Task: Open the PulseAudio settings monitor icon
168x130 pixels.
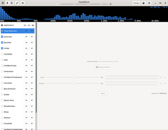Action: (x=12, y=3)
